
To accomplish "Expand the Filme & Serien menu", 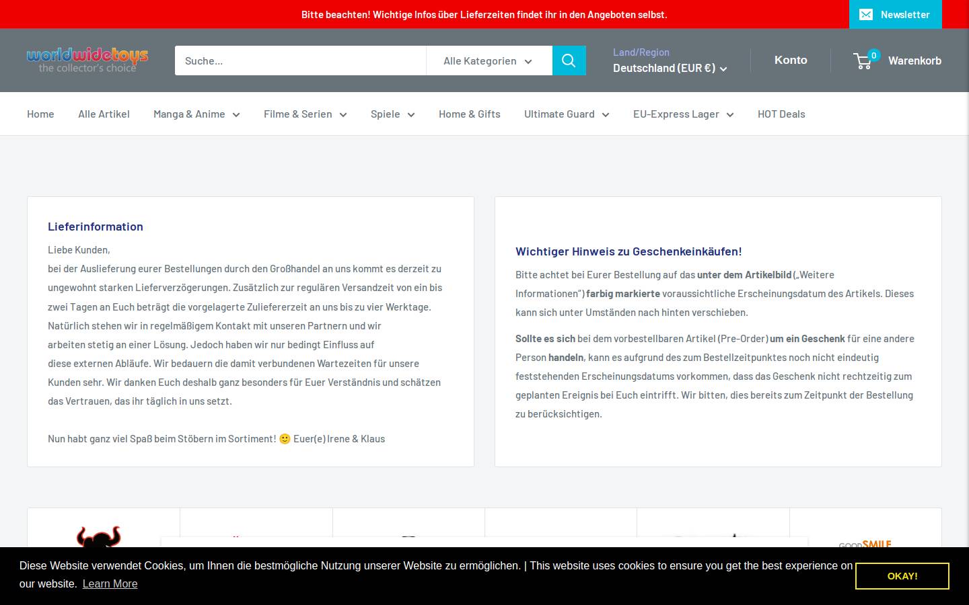I will click(x=306, y=114).
